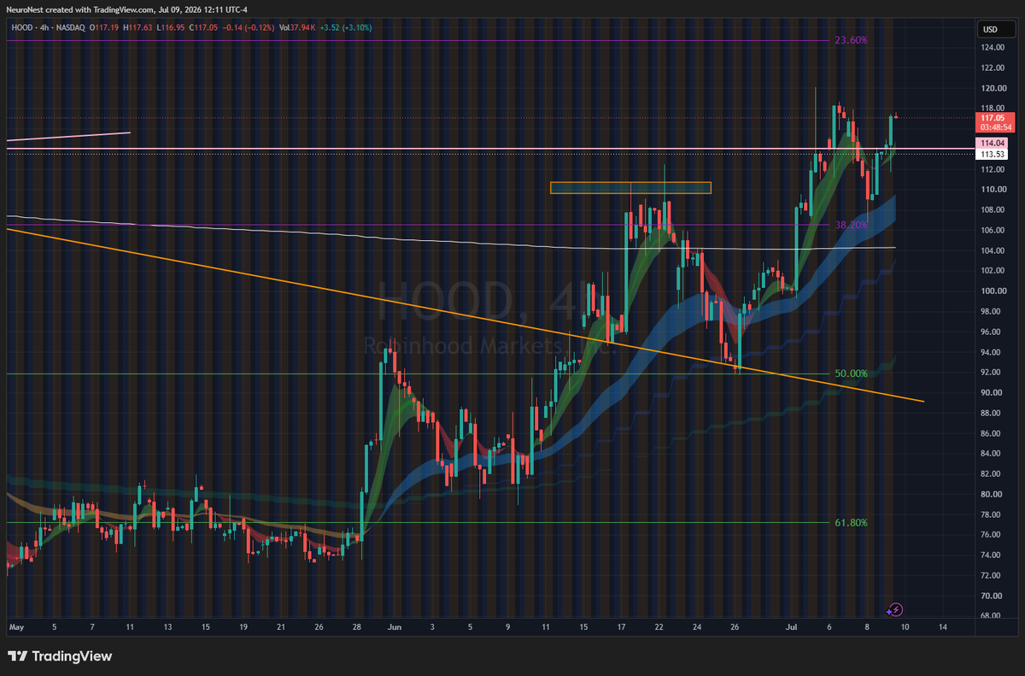Click the 104.00 price axis label
Viewport: 1025px width, 676px height.
click(992, 250)
